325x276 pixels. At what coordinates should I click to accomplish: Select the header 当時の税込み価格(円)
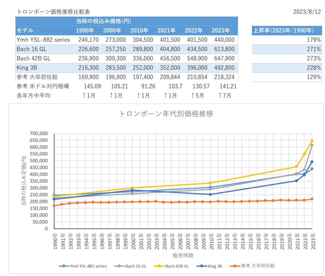103,21
